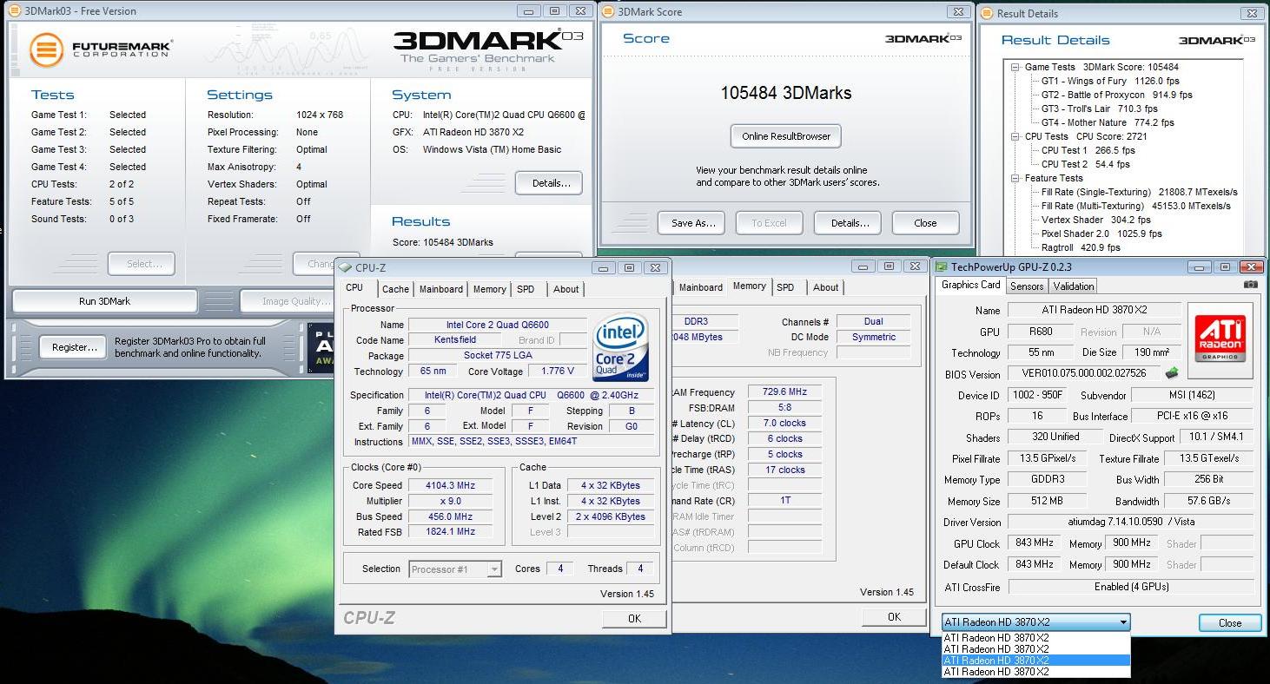Save the BIOS using the chip icon
1270x684 pixels.
click(x=1171, y=373)
